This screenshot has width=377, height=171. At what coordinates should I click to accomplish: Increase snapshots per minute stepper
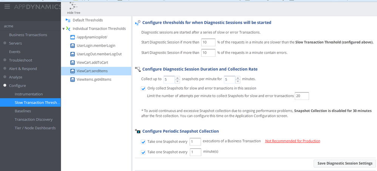click(177, 78)
